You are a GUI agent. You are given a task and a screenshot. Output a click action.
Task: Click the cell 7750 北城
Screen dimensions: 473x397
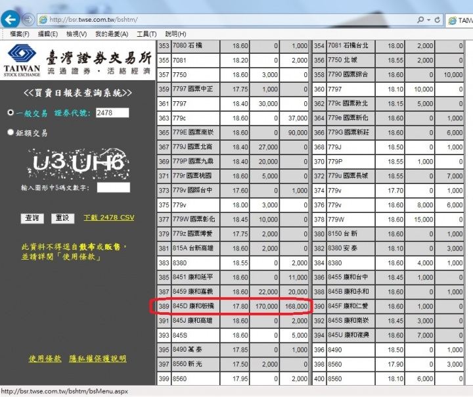pyautogui.click(x=351, y=60)
